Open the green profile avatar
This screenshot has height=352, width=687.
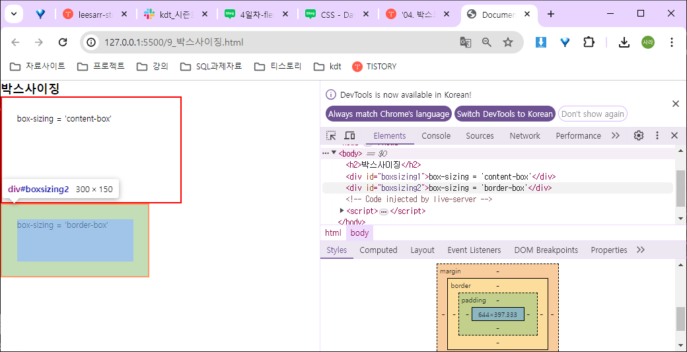pyautogui.click(x=648, y=42)
